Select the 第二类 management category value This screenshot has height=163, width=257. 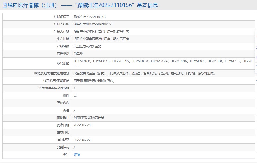(x=78, y=54)
